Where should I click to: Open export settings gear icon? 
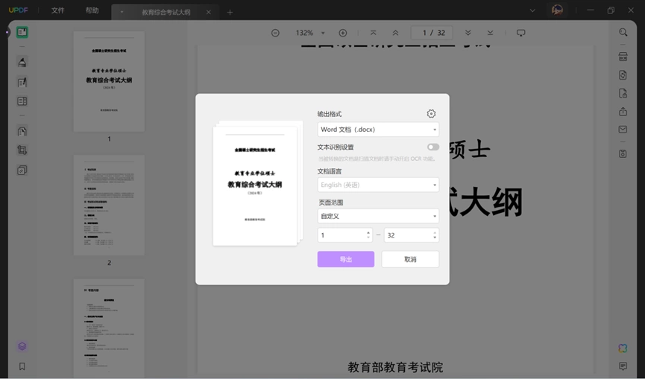(x=431, y=114)
